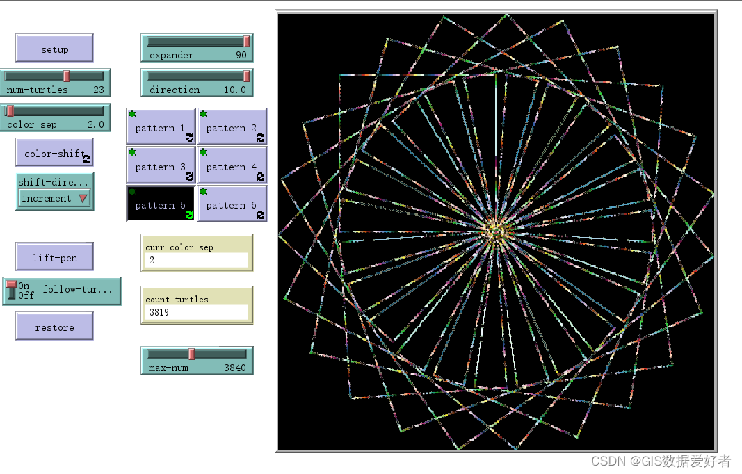Click the green turtle icon on pattern 4
The image size is (742, 474).
tap(203, 152)
